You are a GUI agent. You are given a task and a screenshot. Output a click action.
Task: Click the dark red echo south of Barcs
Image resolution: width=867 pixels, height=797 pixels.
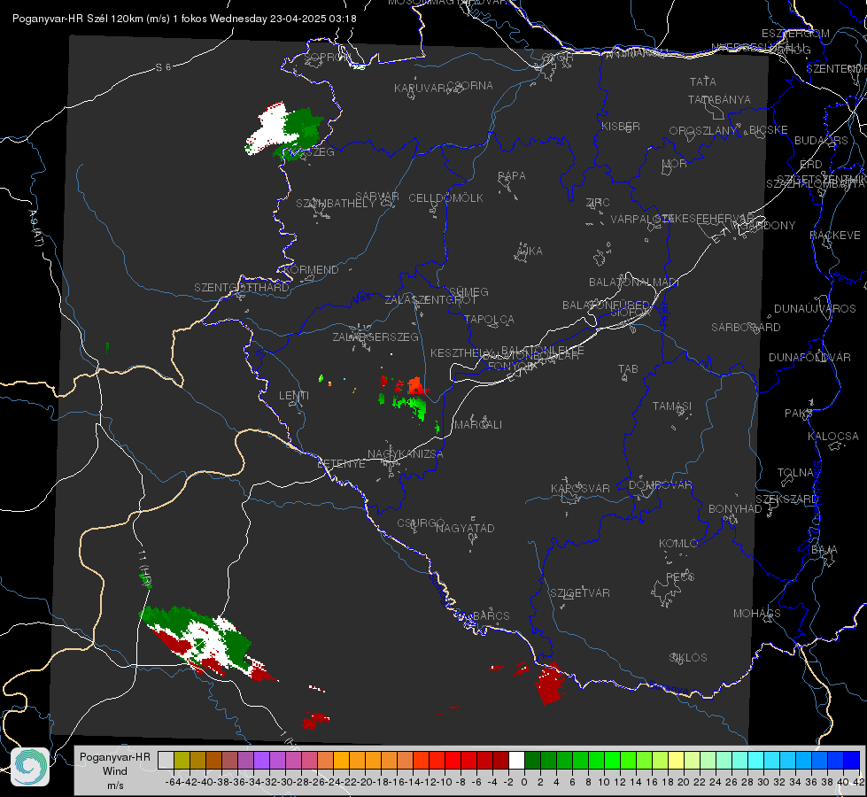550,683
